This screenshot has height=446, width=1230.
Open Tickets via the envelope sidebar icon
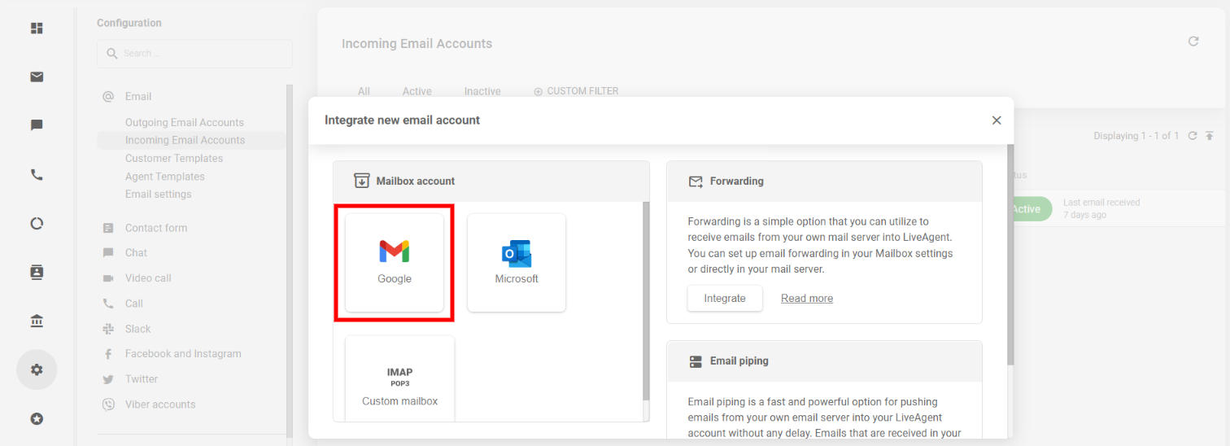click(37, 77)
